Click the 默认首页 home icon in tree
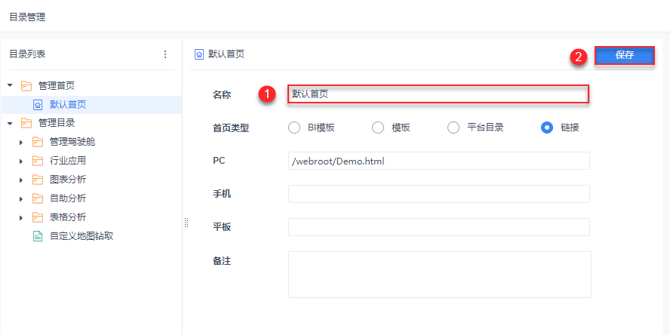 (38, 104)
